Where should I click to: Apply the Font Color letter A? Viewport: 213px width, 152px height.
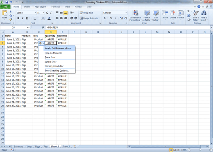[x=49, y=18]
